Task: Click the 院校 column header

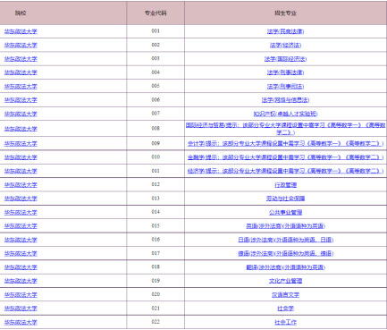Action: (63, 13)
